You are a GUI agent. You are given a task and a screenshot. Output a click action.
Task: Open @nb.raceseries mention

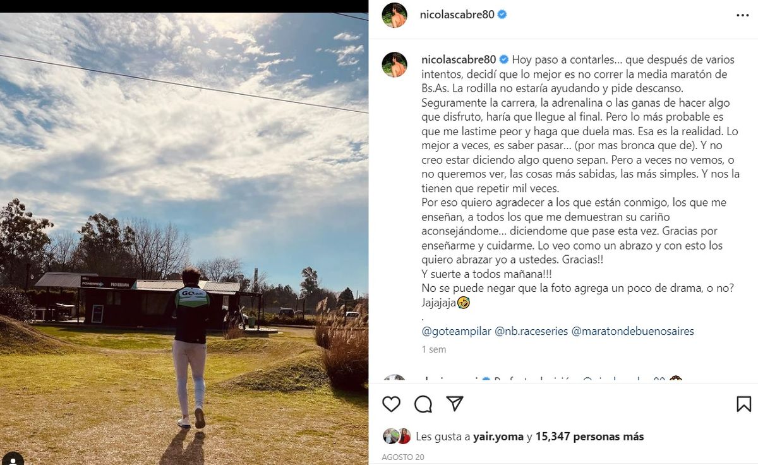(x=531, y=331)
